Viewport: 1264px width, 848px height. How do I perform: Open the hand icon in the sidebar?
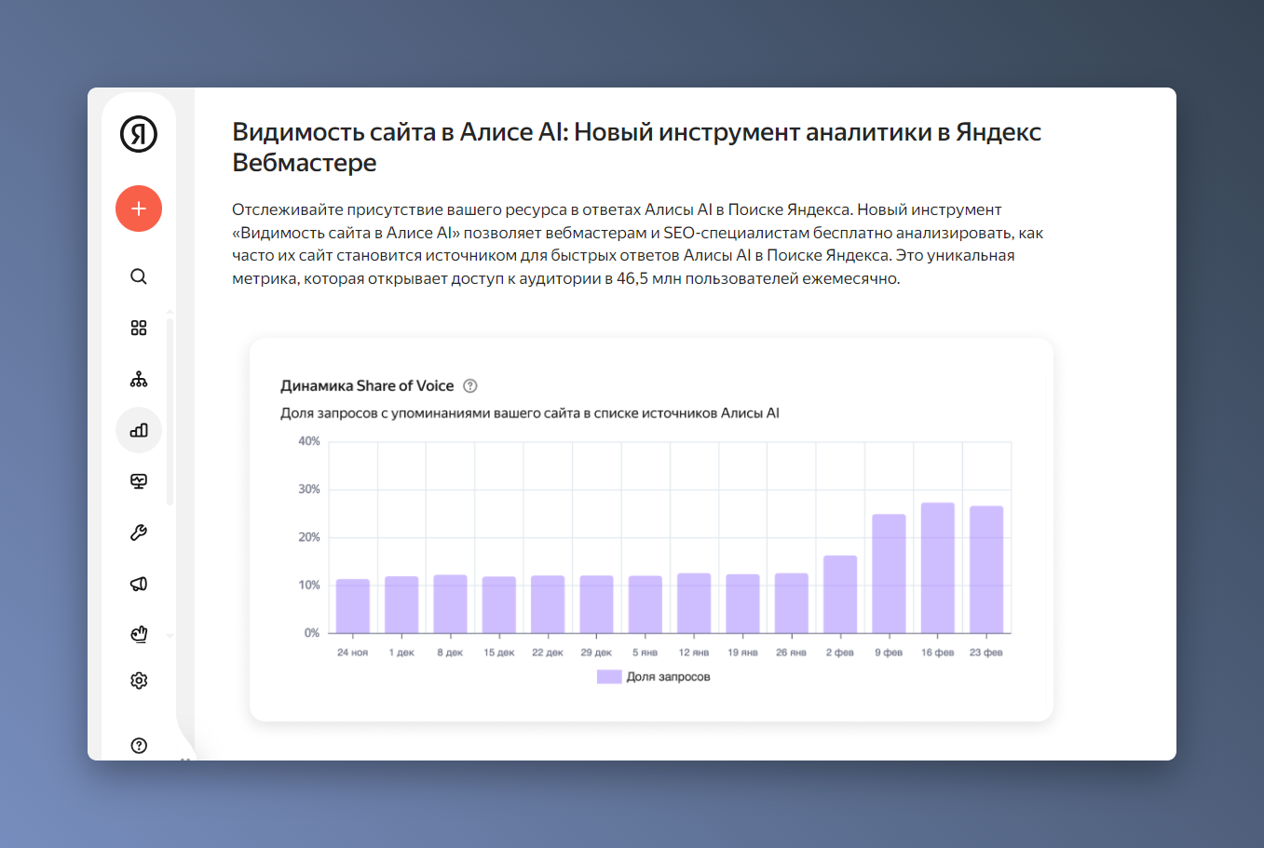(x=139, y=634)
